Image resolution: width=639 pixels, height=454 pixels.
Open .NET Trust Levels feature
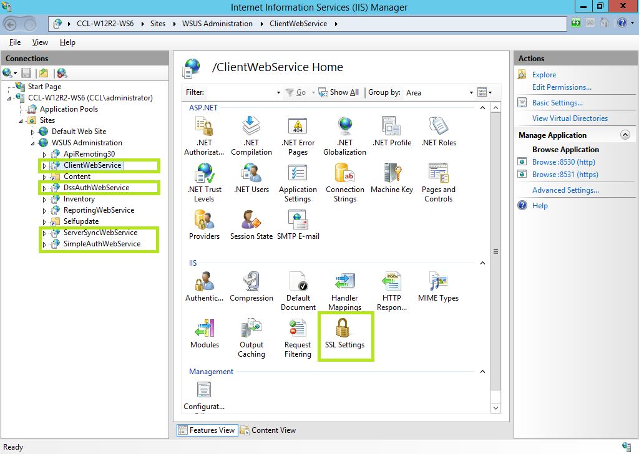point(204,183)
